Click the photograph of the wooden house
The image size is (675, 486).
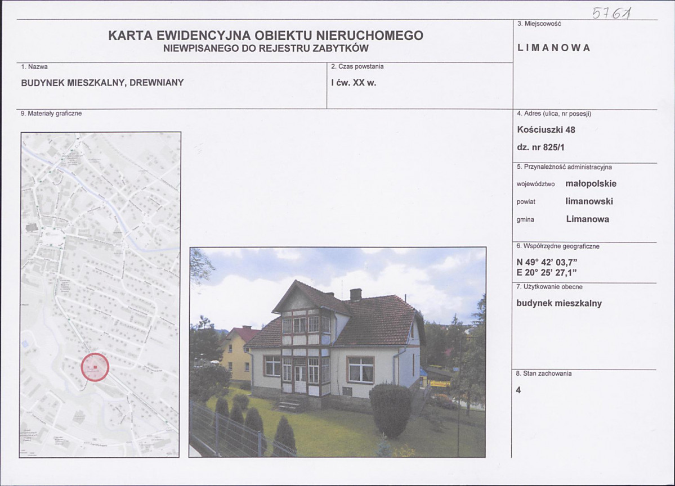point(338,352)
